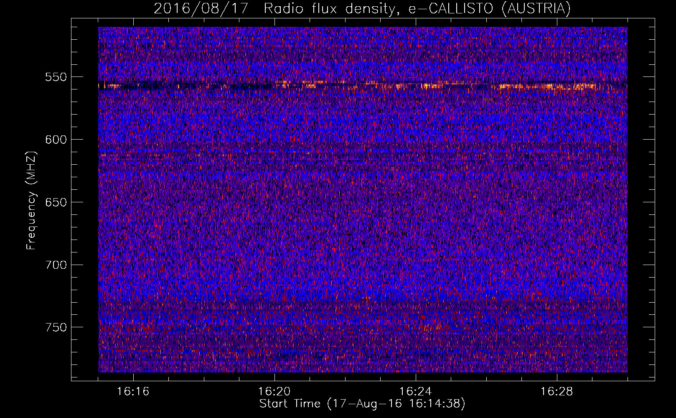This screenshot has height=418, width=676.
Task: Click the 'Frequency (MHZ)' axis label
Action: (31, 201)
